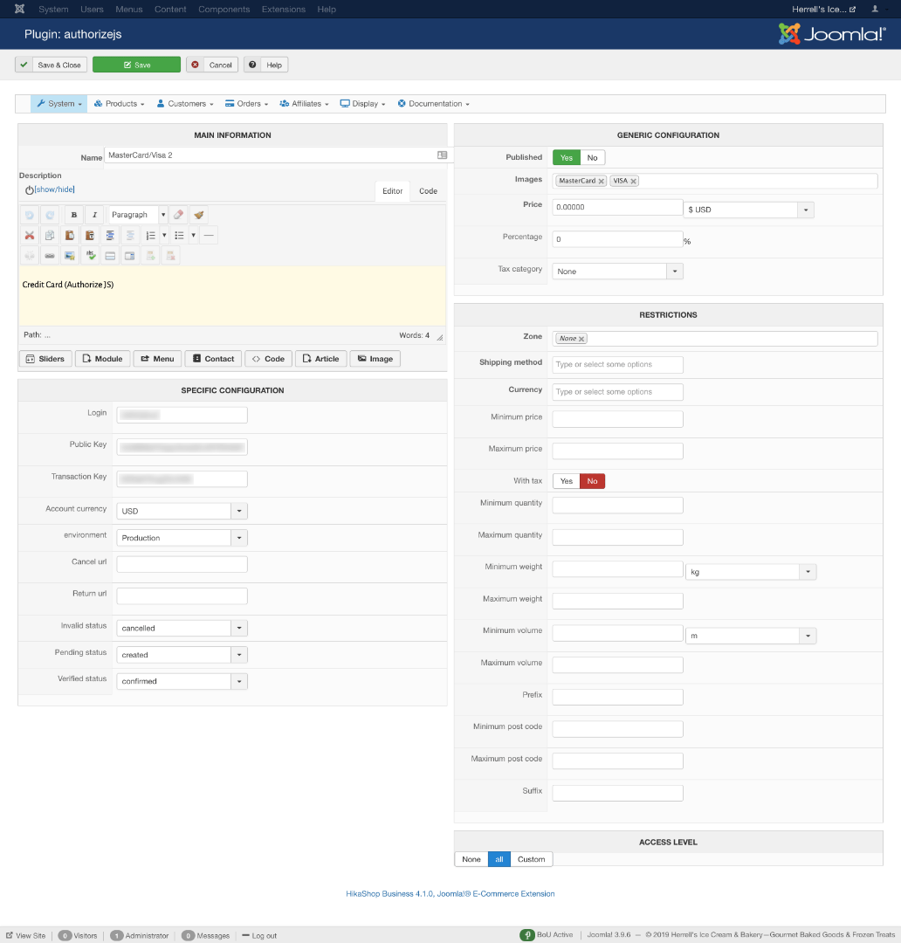901x943 pixels.
Task: Insert a horizontal rule in the editor
Action: [209, 235]
